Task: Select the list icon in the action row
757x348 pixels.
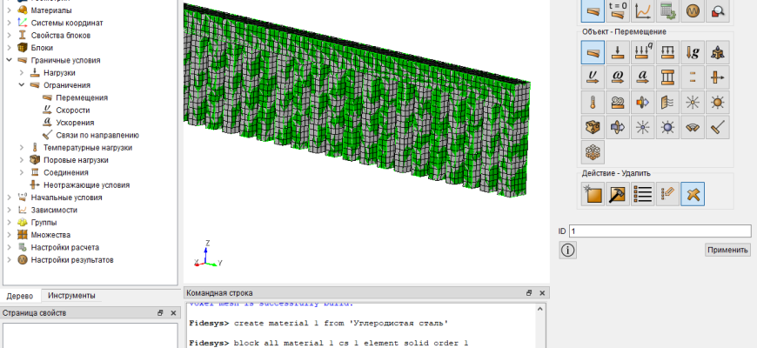Action: [643, 195]
